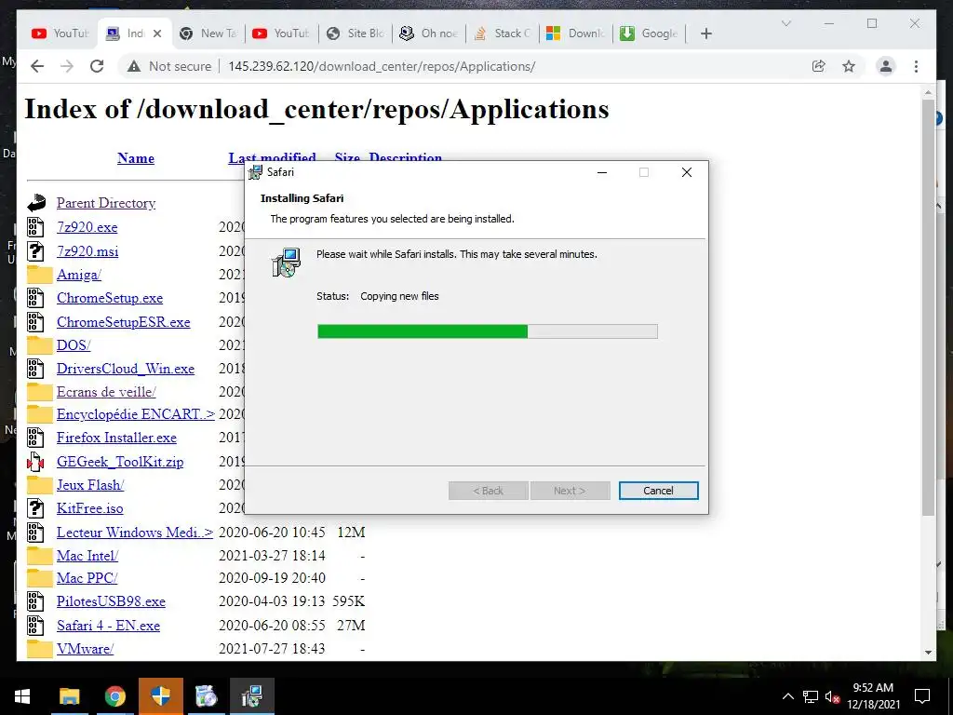
Task: Click the unknown file icon beside KitFree.iso
Action: coord(35,508)
